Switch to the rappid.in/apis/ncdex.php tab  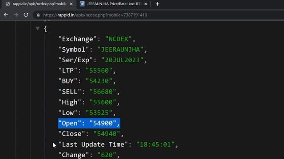(x=39, y=4)
